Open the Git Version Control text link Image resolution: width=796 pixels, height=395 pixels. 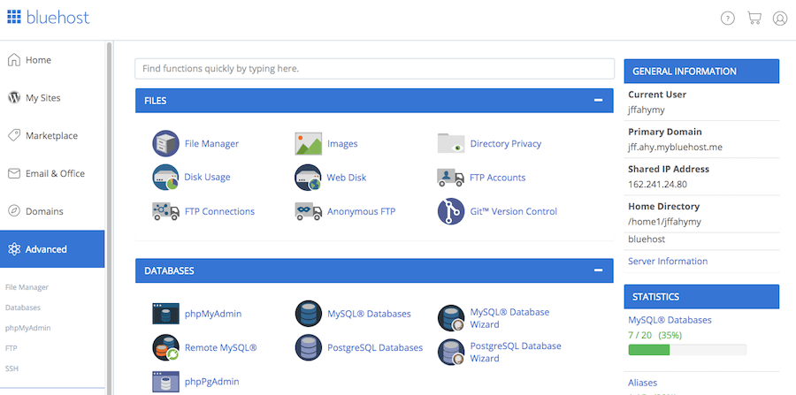coord(513,211)
